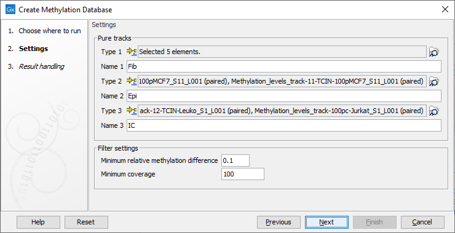Click the Name 2 field containing Epi
455x233 pixels.
coord(284,96)
